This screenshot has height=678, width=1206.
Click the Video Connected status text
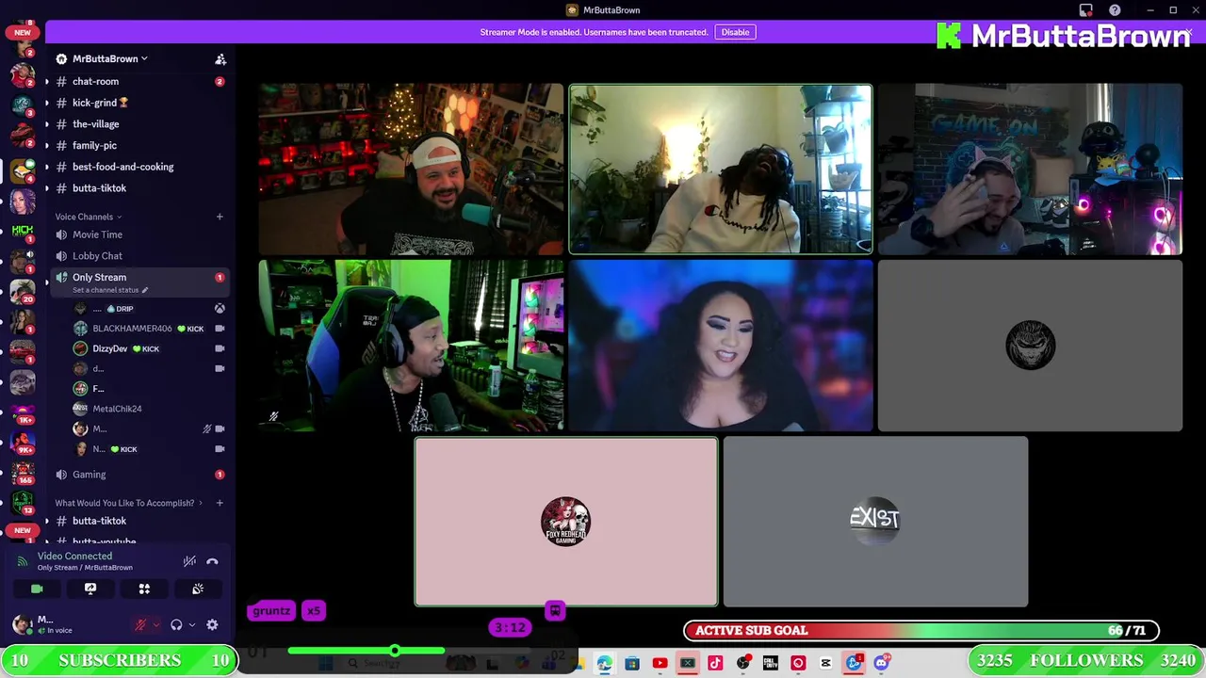[74, 556]
